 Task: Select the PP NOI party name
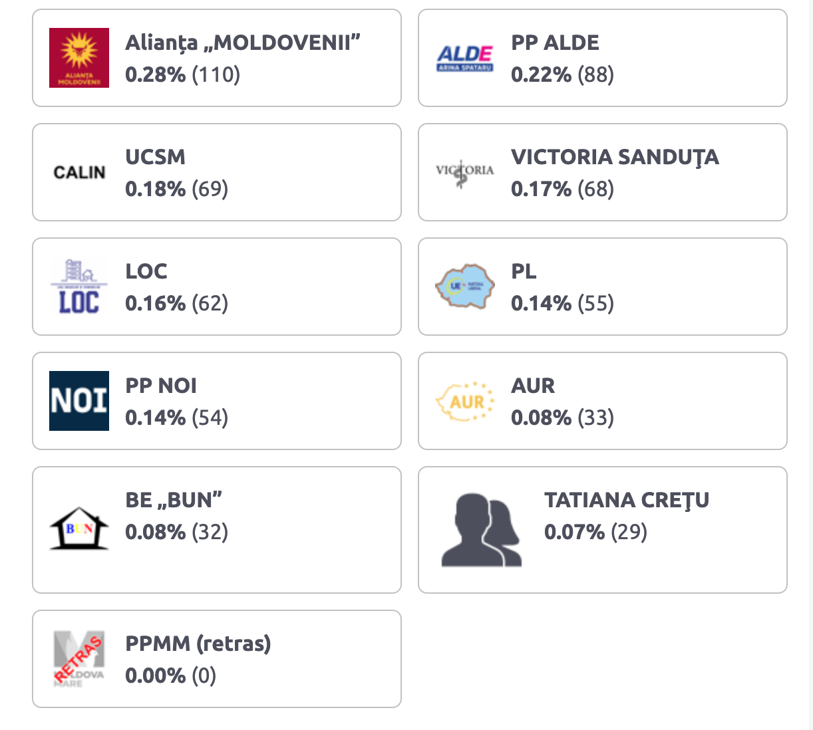(161, 386)
